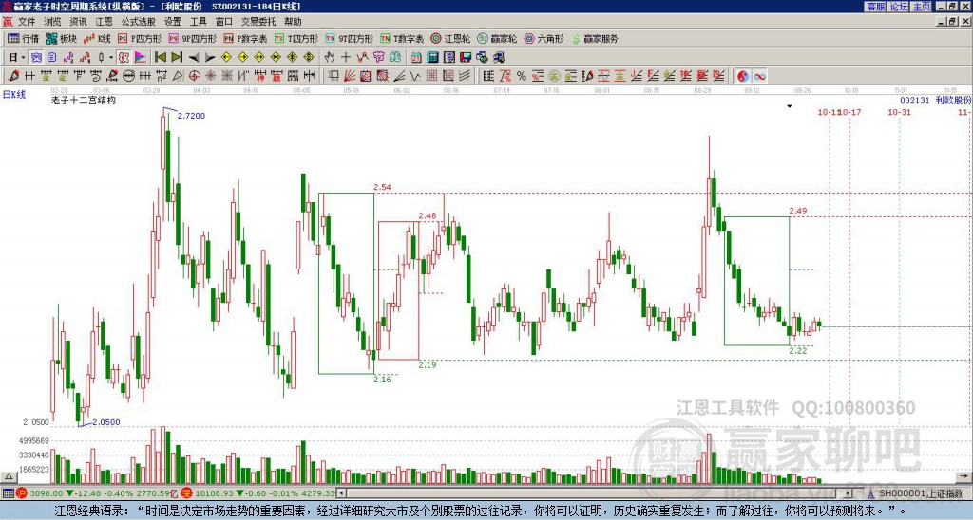Open the 浏览 menu
This screenshot has height=520, width=973.
pos(52,22)
